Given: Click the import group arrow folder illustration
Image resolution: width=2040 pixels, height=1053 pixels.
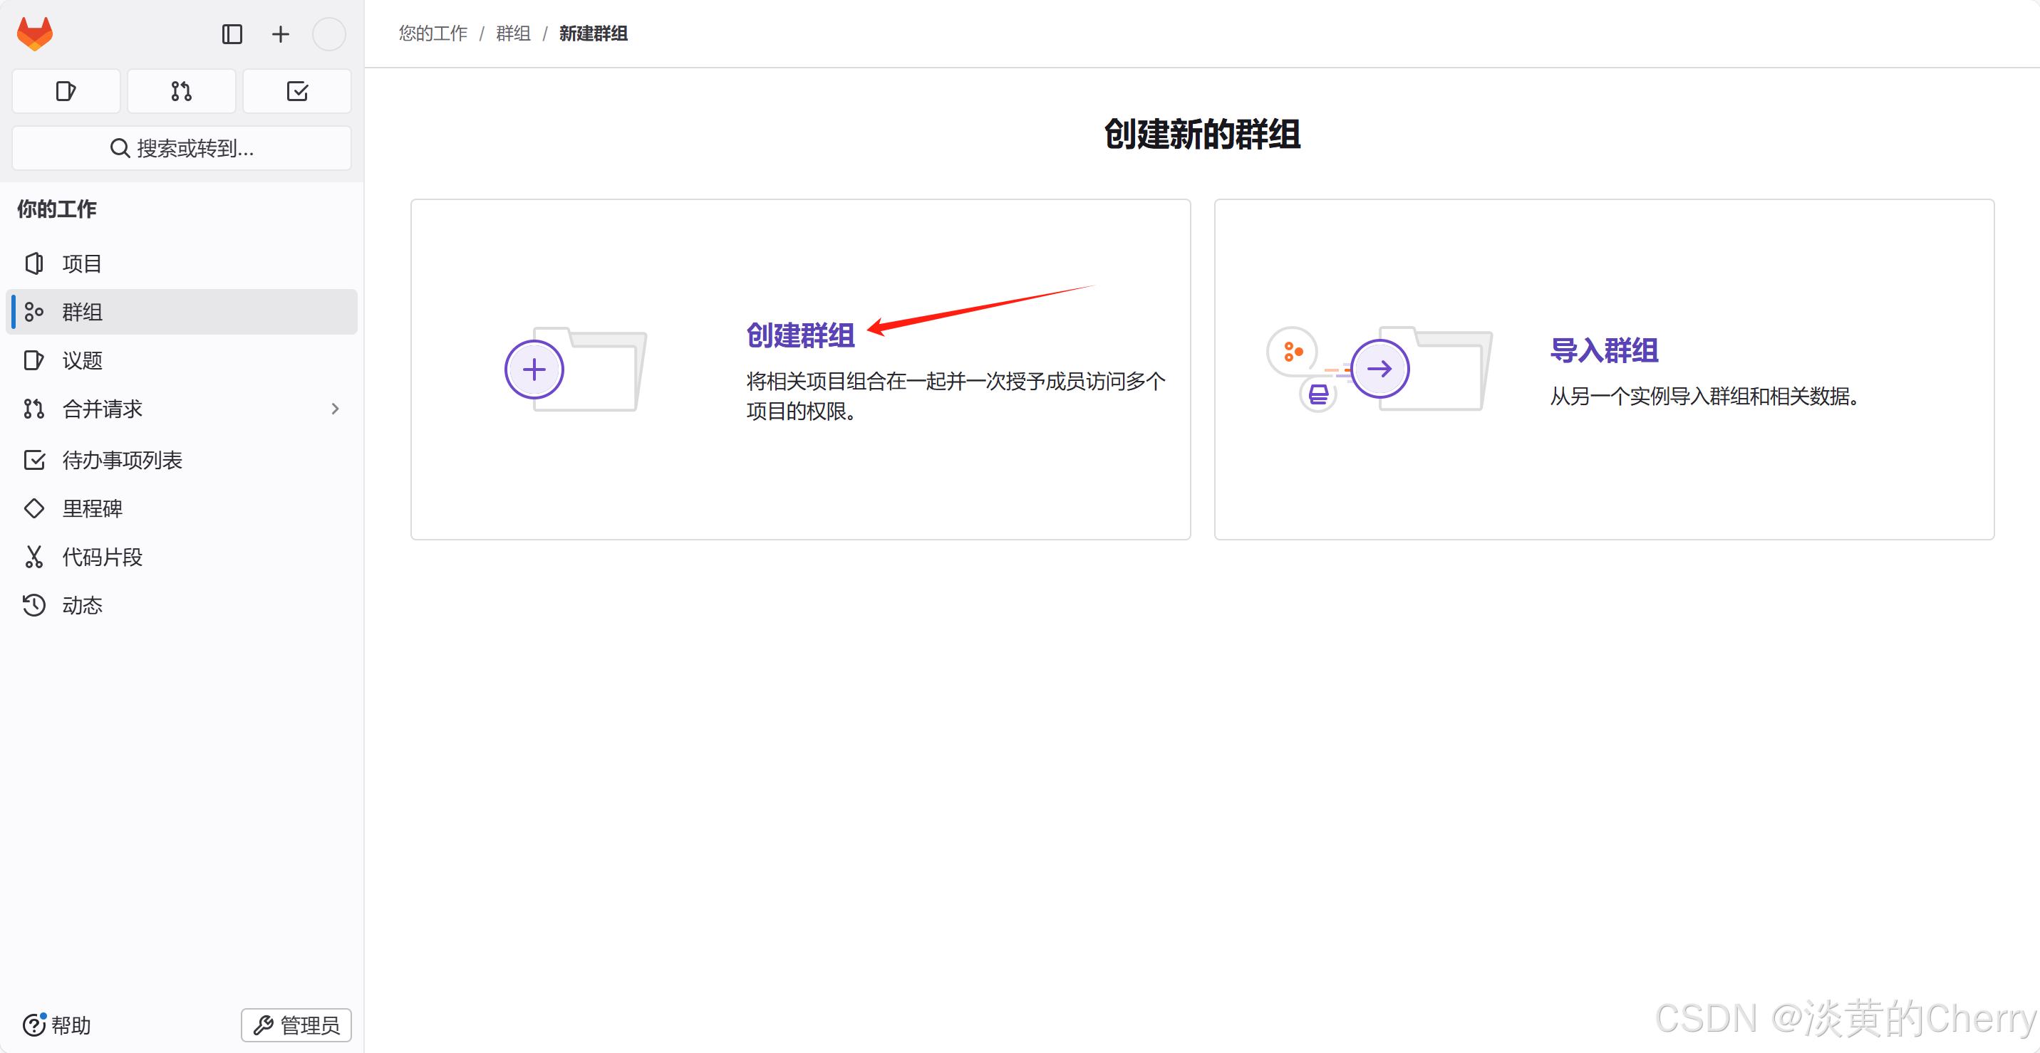Looking at the screenshot, I should coord(1379,369).
